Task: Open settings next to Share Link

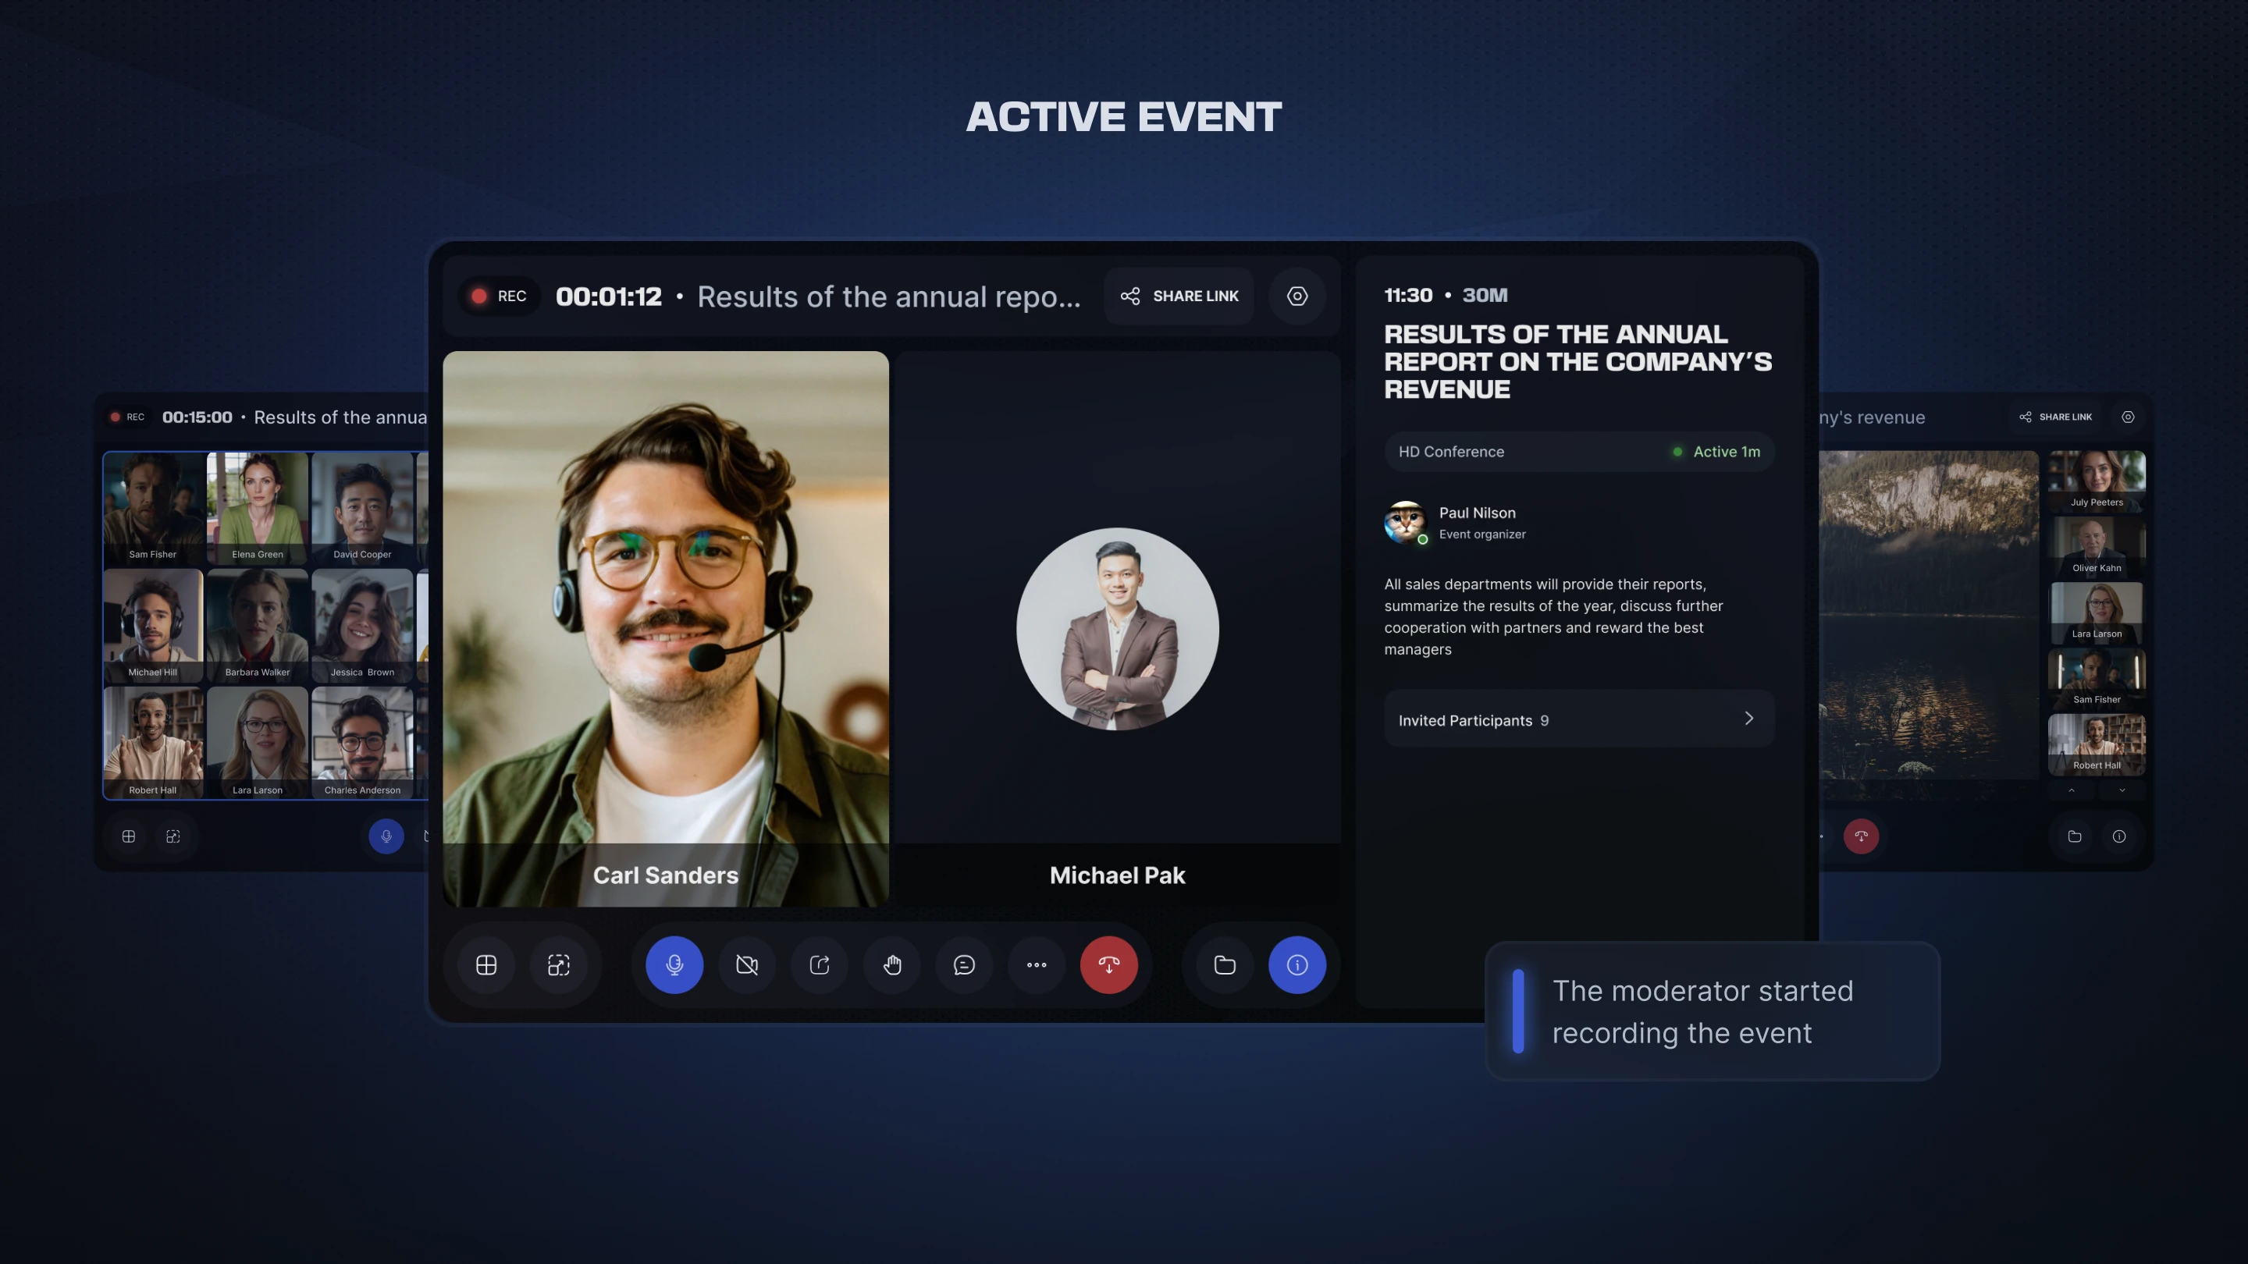Action: [x=1297, y=296]
